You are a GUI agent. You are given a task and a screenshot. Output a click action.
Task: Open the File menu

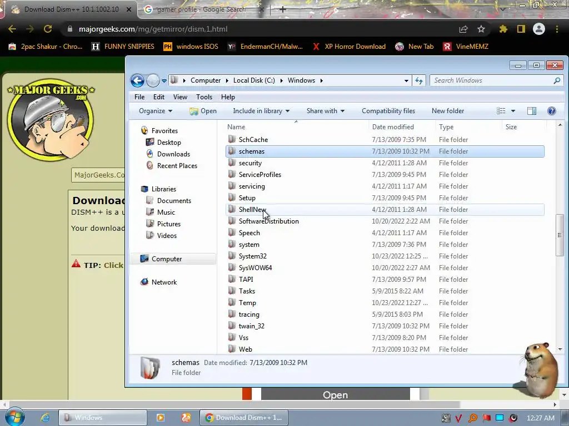point(139,97)
